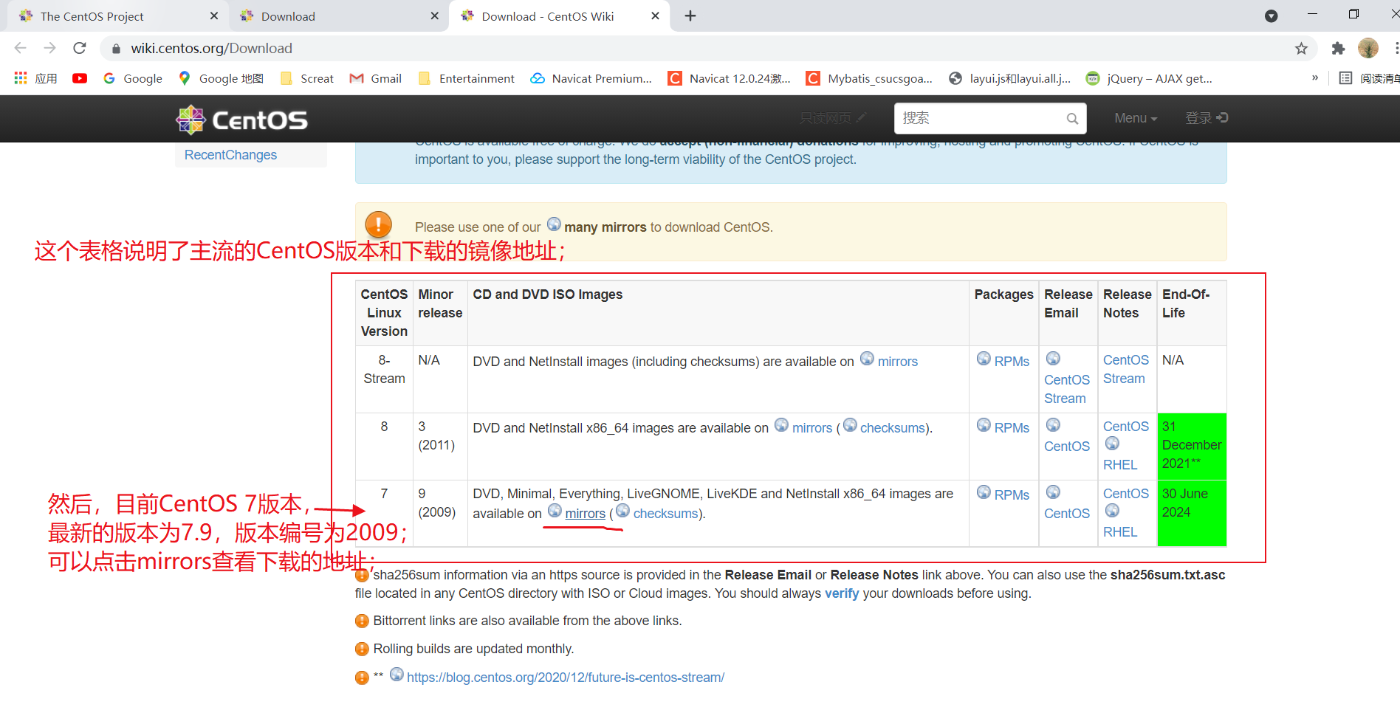This screenshot has width=1400, height=727.
Task: Open checksums link for CentOS 7 row
Action: pos(665,514)
